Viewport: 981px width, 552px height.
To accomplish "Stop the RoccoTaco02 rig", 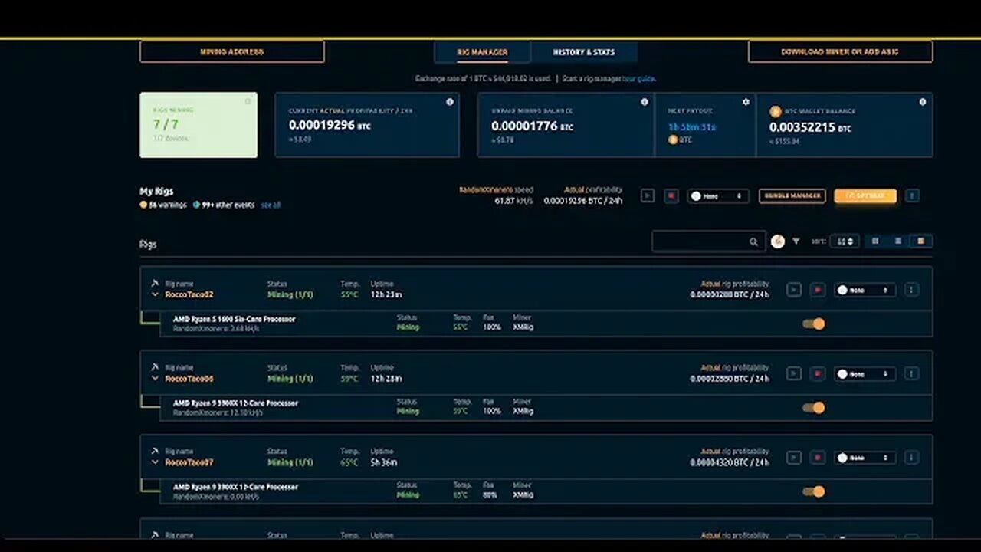I will coord(818,290).
